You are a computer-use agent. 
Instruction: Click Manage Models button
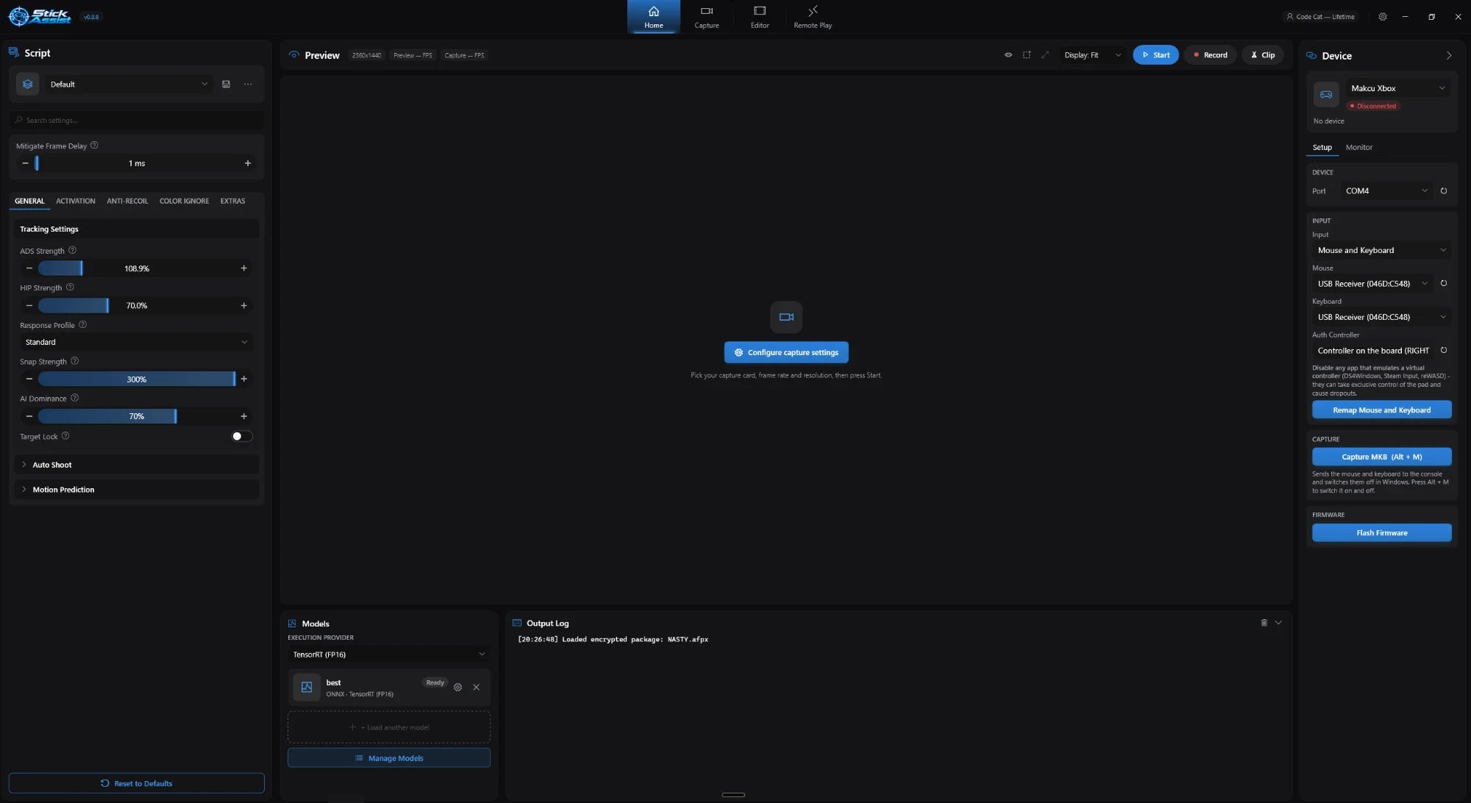click(388, 758)
